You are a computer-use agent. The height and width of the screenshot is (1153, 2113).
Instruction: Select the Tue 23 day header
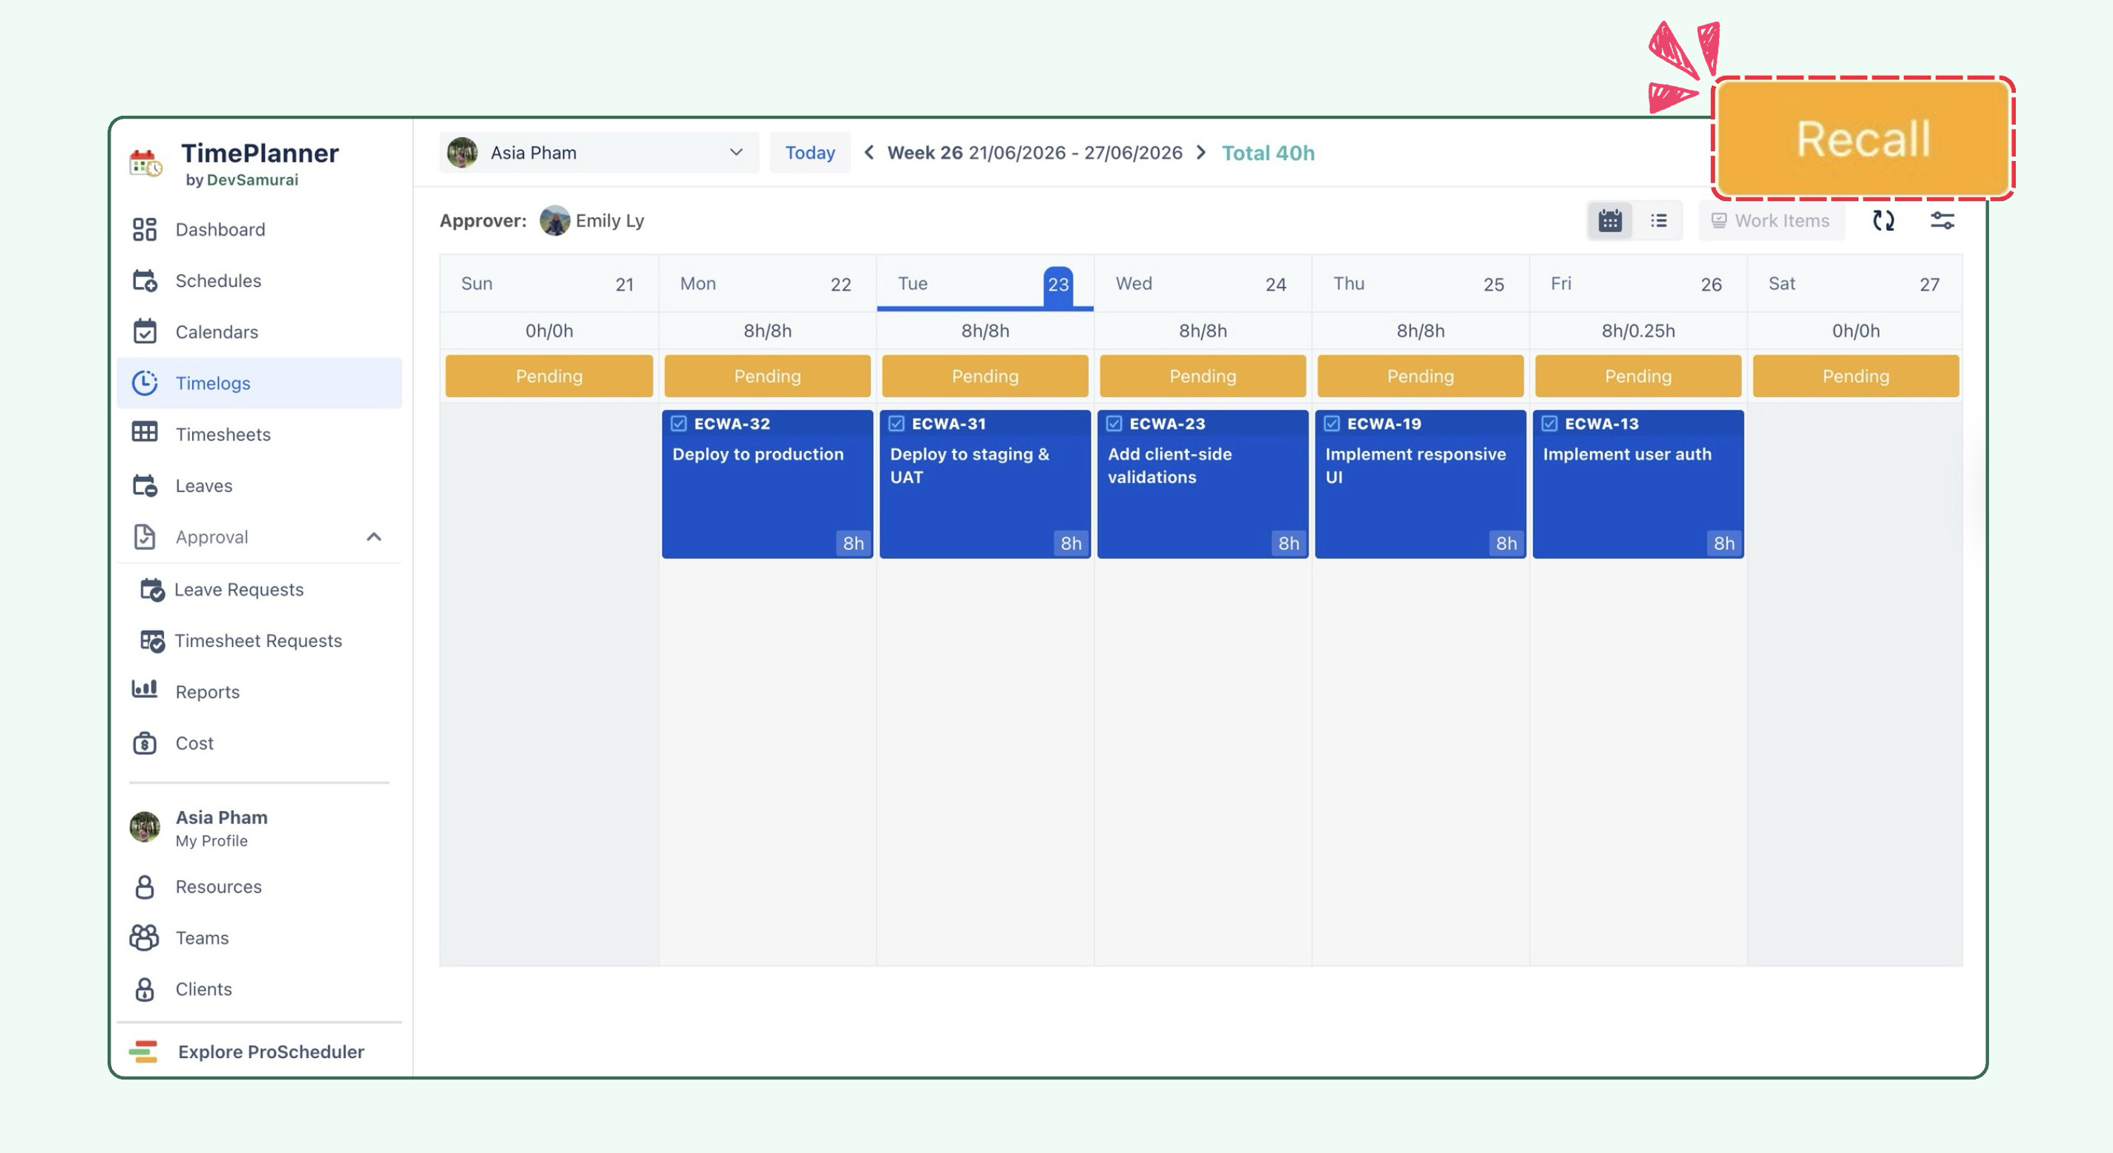(x=985, y=283)
